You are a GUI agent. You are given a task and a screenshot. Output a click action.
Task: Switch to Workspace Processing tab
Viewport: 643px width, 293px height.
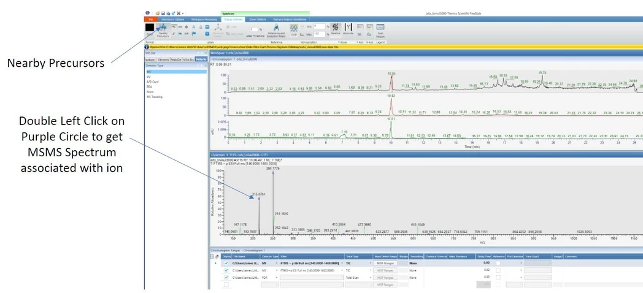point(204,19)
